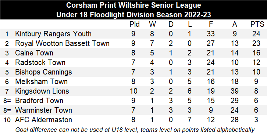Choose the Radstock Town entry
This screenshot has height=134, width=267.
pyautogui.click(x=40, y=62)
